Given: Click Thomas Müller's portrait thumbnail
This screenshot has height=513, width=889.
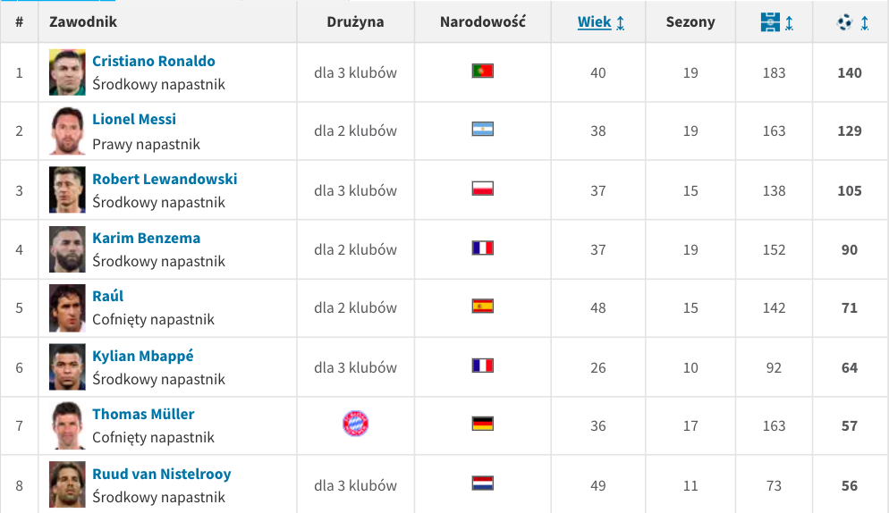Looking at the screenshot, I should click(x=67, y=425).
